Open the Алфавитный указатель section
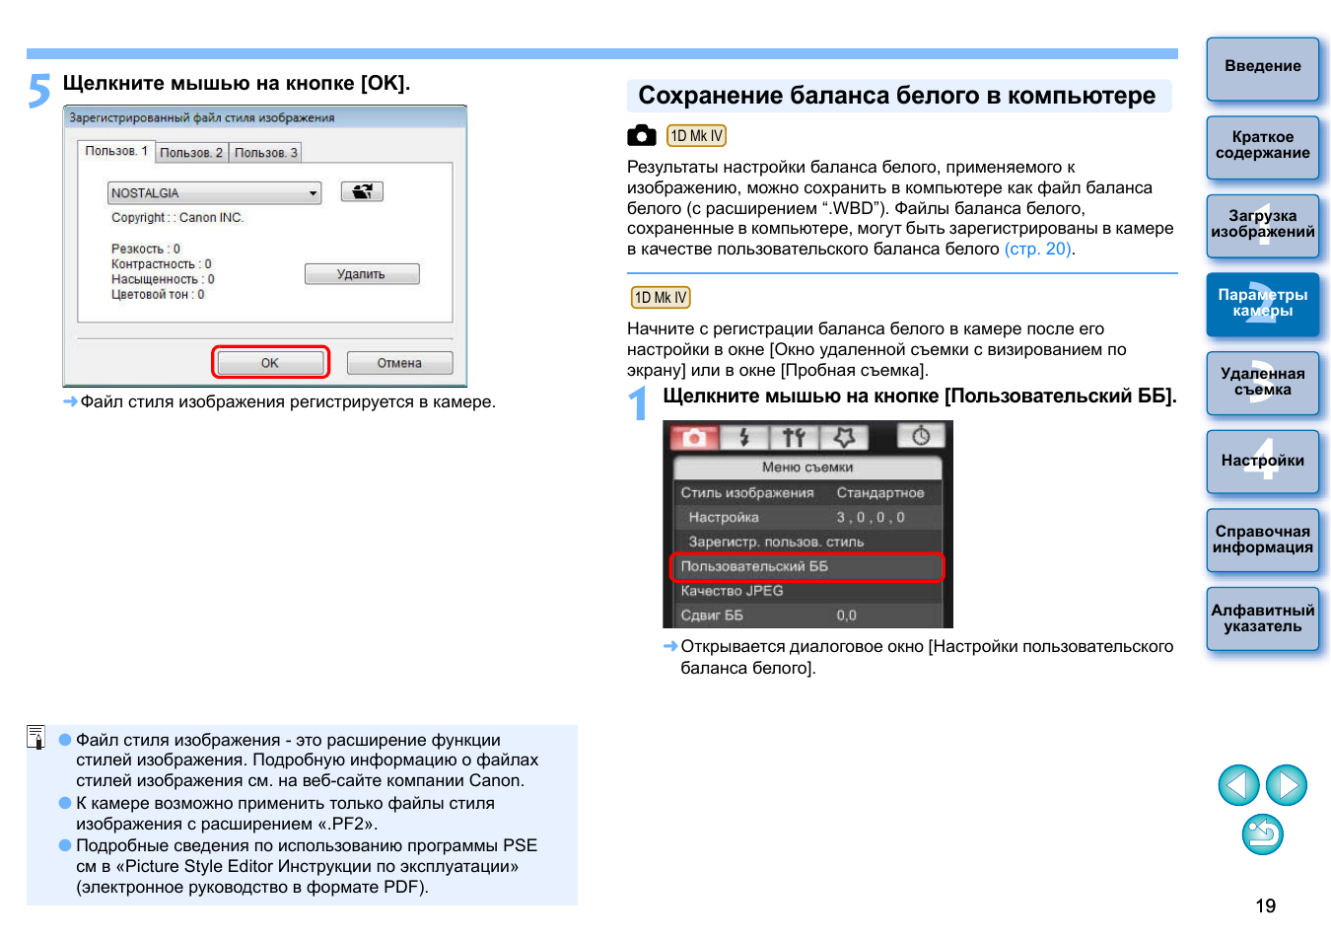 [x=1263, y=618]
